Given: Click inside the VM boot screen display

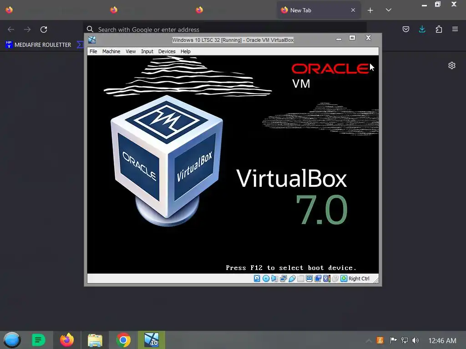Looking at the screenshot, I should tap(233, 165).
